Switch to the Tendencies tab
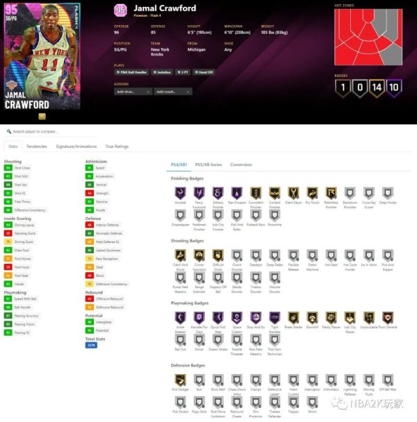This screenshot has width=417, height=422. click(37, 146)
